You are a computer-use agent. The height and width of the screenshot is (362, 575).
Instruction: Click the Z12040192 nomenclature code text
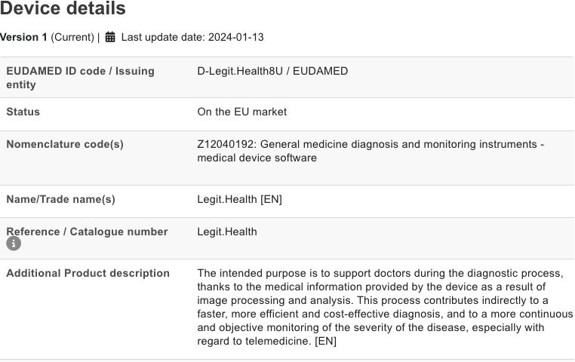click(226, 144)
